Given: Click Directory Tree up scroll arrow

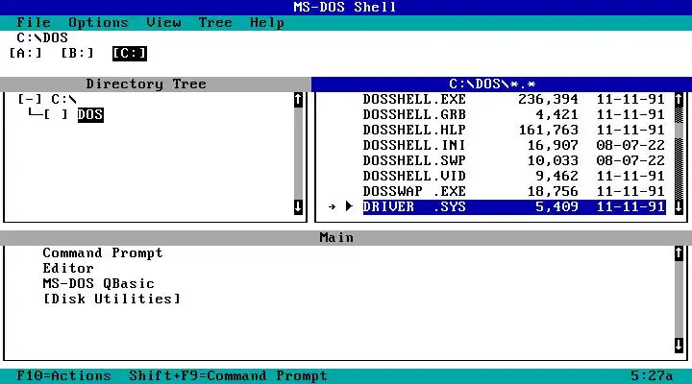Looking at the screenshot, I should tap(298, 100).
